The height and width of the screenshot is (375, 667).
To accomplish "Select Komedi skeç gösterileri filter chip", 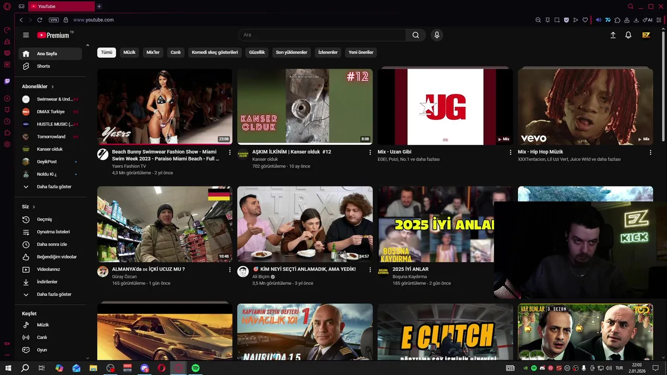I will (x=215, y=52).
